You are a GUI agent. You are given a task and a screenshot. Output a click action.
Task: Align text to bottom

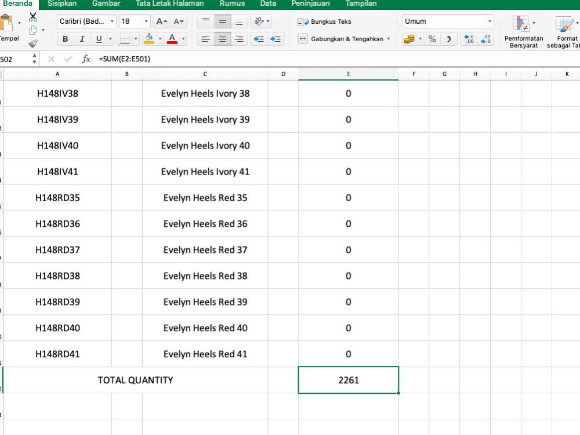point(240,21)
